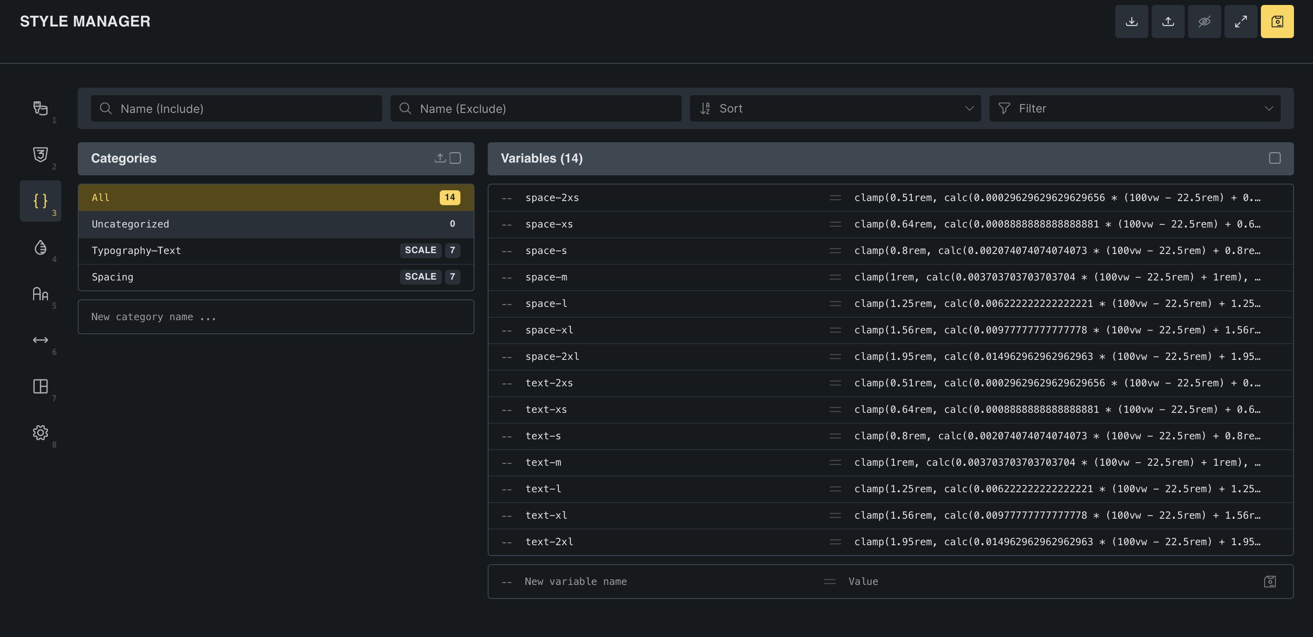Viewport: 1313px width, 637px height.
Task: Click the upload icon in header
Action: coord(1168,22)
